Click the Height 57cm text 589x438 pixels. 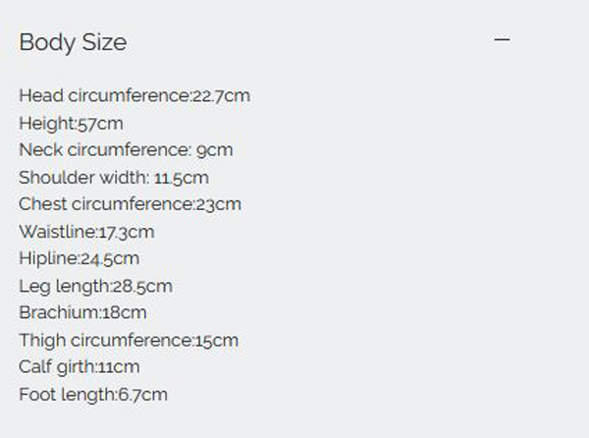coord(71,124)
